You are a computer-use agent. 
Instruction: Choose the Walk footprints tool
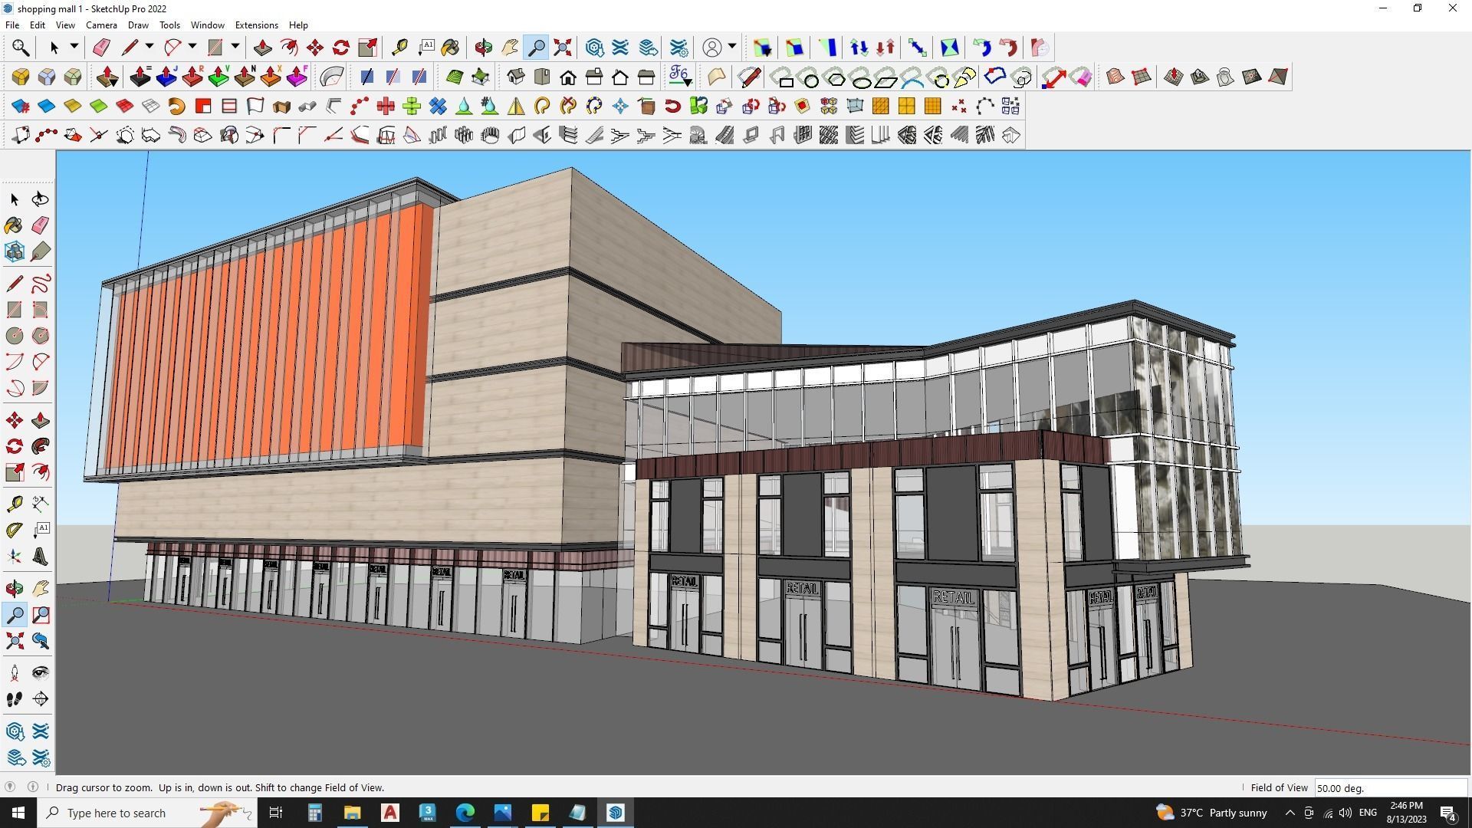(15, 699)
